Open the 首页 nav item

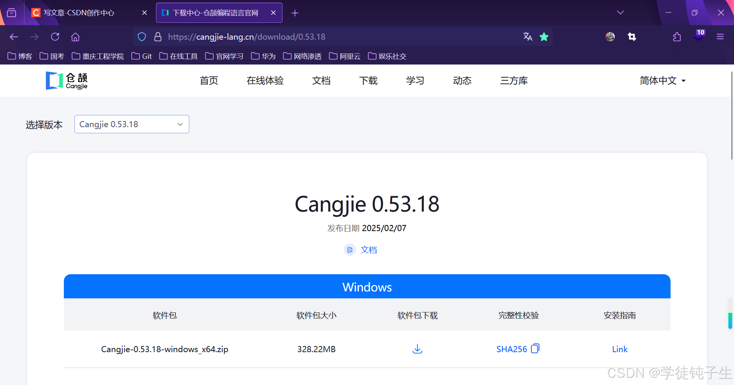[209, 81]
